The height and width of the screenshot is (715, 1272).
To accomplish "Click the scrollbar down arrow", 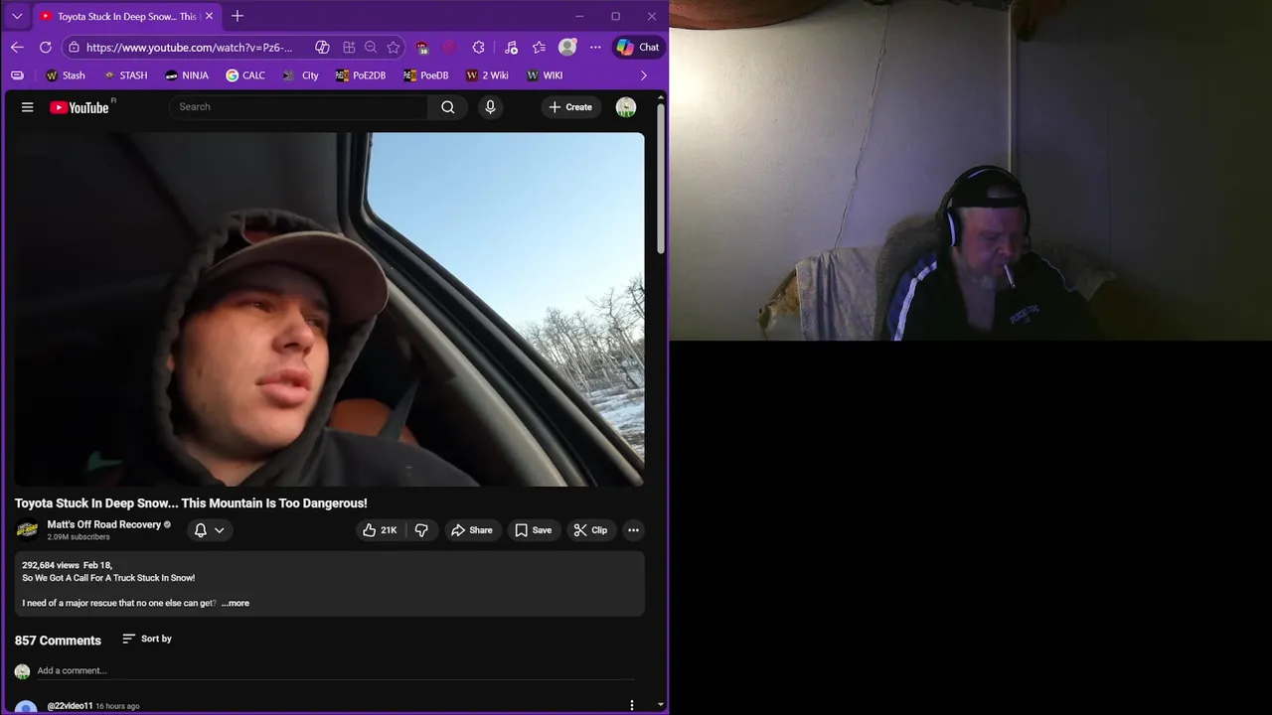I will 661,705.
